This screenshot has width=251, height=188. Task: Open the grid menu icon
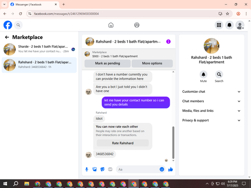point(219,25)
